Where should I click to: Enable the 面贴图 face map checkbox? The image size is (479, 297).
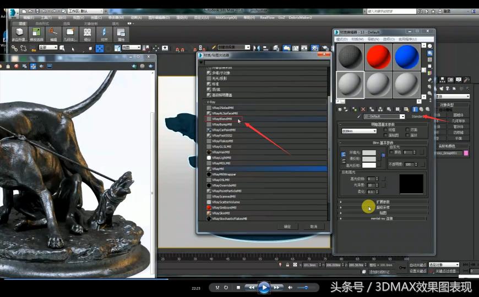click(x=385, y=135)
